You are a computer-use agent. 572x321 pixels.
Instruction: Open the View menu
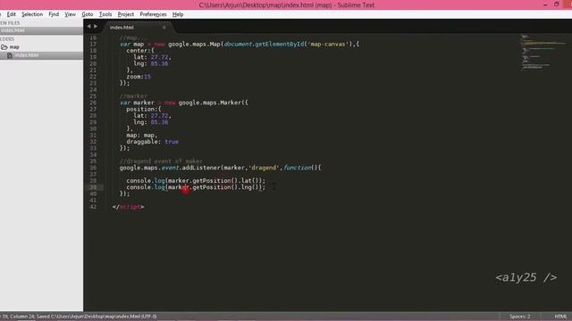[70, 14]
